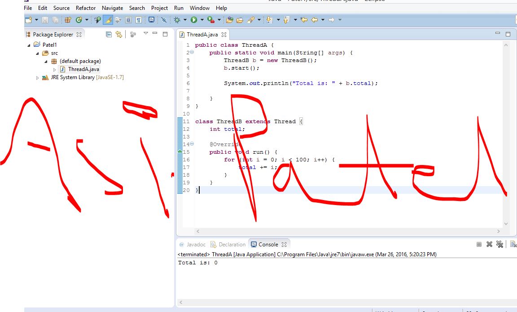The image size is (517, 312).
Task: Click the Save icon in toolbar
Action: point(45,20)
